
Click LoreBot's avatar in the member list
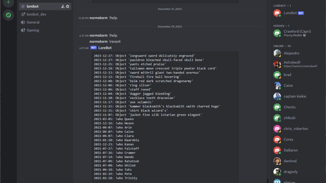point(277,13)
